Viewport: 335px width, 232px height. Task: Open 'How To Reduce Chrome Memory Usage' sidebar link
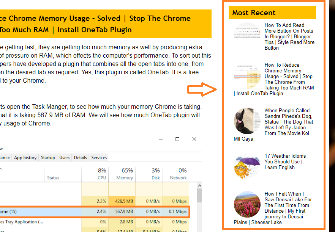point(274,79)
